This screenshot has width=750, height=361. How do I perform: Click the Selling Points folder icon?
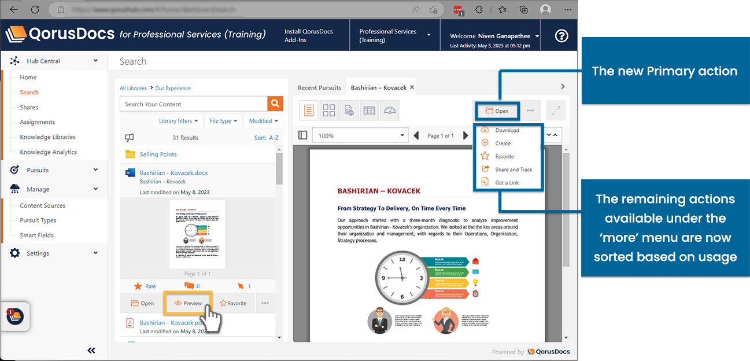(x=130, y=154)
